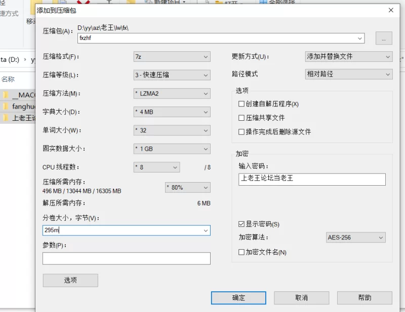Expand the solid block size 1 GB dropdown
This screenshot has height=312, width=405.
[172, 149]
